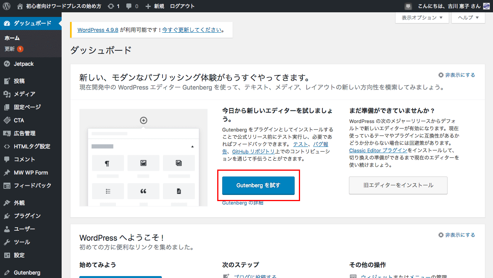Click the Users person icon (ユーザー)
Image resolution: width=493 pixels, height=278 pixels.
point(7,229)
